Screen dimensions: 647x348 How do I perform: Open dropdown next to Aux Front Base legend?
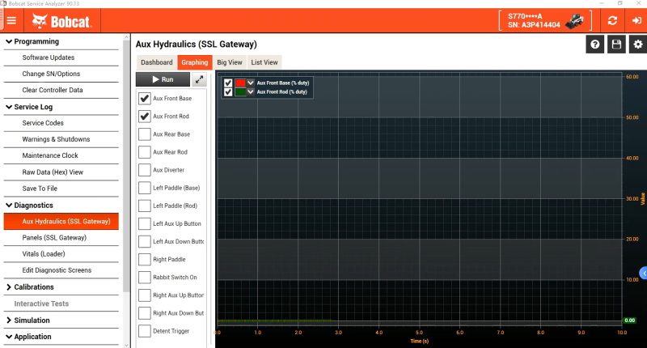click(251, 83)
